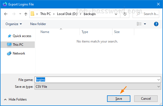This screenshot has width=163, height=106.
Task: Click the up-one-level arrow
Action: point(26,14)
